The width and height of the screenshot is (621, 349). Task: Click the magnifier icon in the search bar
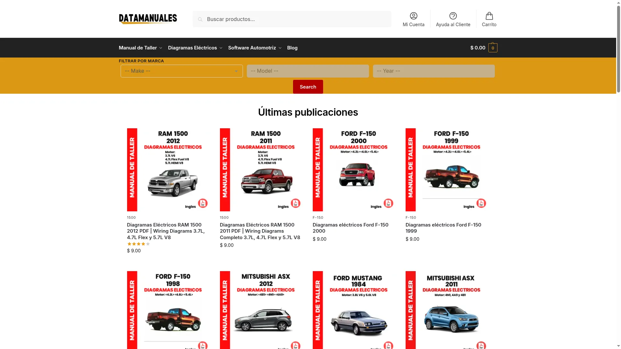click(200, 19)
